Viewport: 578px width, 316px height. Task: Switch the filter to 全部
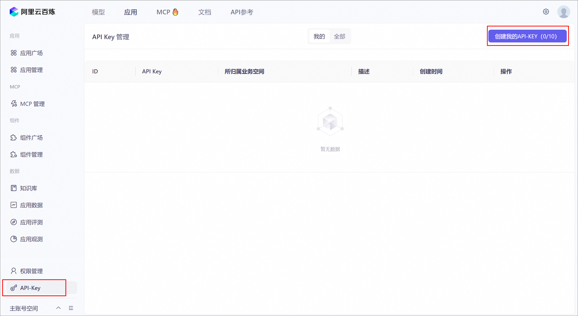pyautogui.click(x=339, y=37)
